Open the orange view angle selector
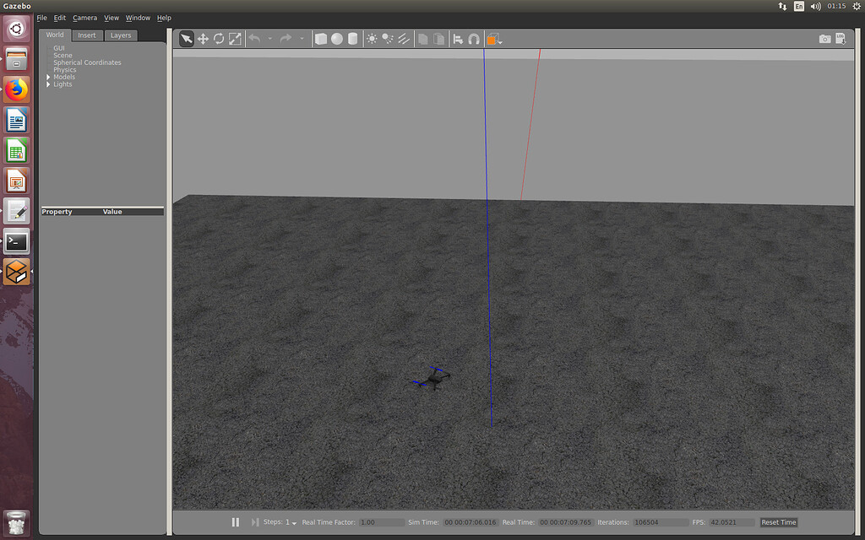 point(494,39)
